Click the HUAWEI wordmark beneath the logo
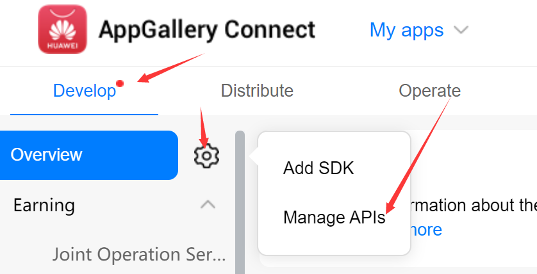The width and height of the screenshot is (537, 274). (x=62, y=46)
